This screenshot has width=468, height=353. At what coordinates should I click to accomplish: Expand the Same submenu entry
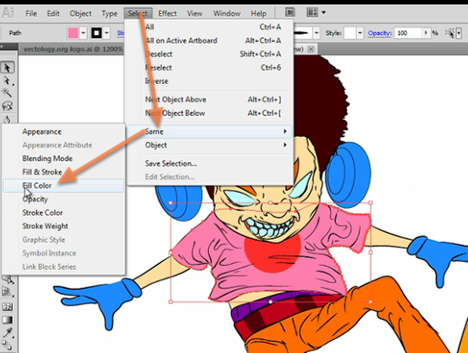point(209,131)
